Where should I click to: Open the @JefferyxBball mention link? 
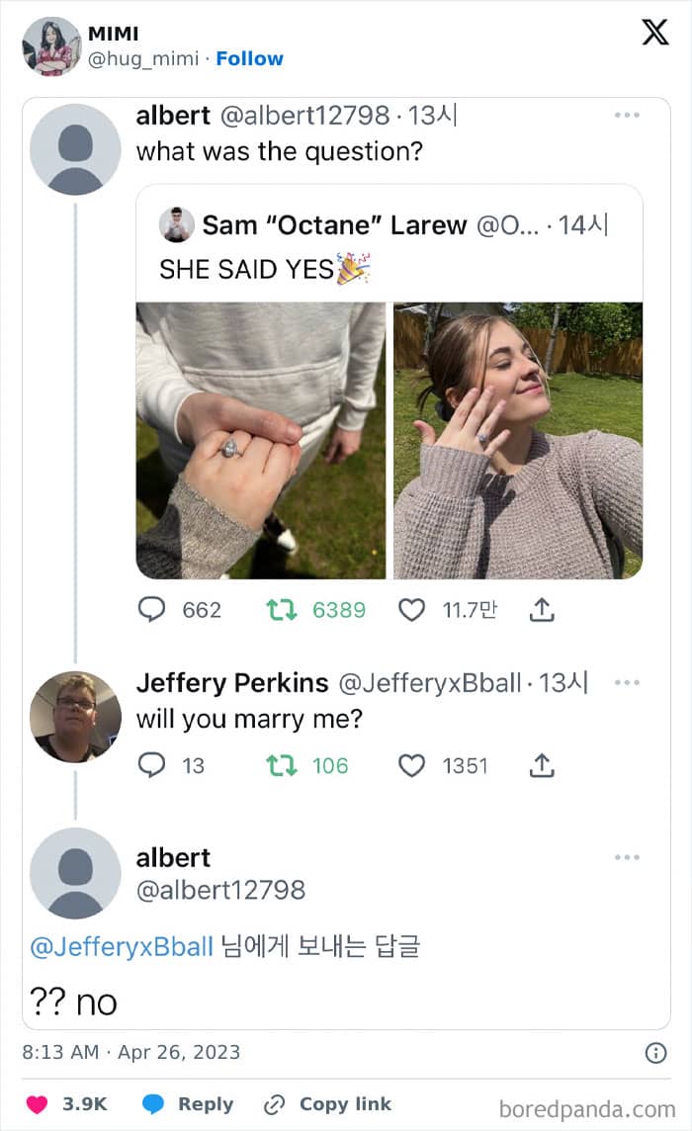pos(122,946)
